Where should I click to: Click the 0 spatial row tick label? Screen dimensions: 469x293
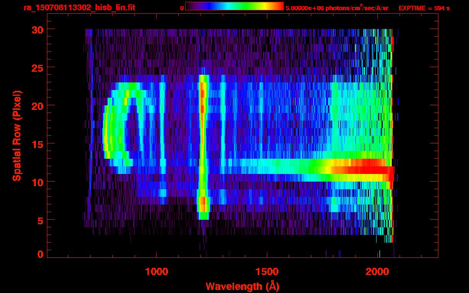40,254
